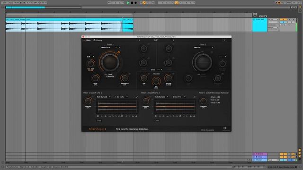Viewport: 303px width, 170px height.
Task: Click the Res. Dist knob
Action: tap(90, 64)
